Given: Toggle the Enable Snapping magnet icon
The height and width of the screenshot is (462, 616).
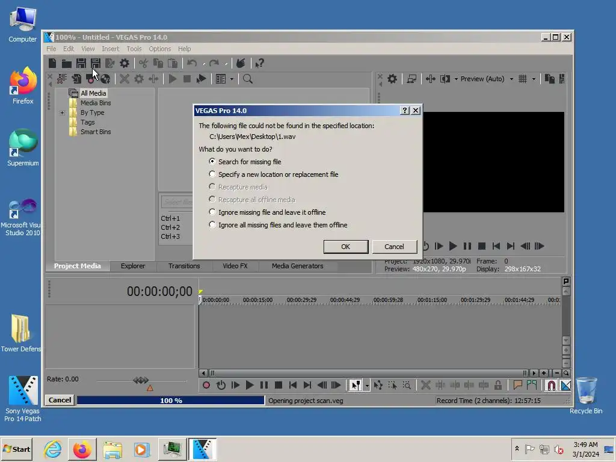Looking at the screenshot, I should tap(551, 386).
